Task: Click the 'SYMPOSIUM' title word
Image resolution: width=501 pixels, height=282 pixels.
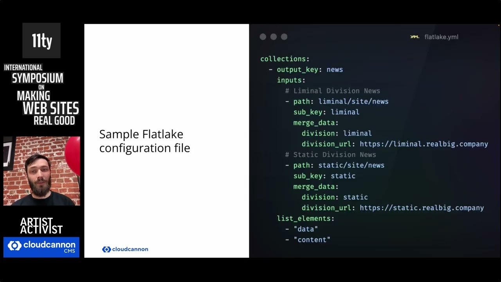Action: pos(38,78)
